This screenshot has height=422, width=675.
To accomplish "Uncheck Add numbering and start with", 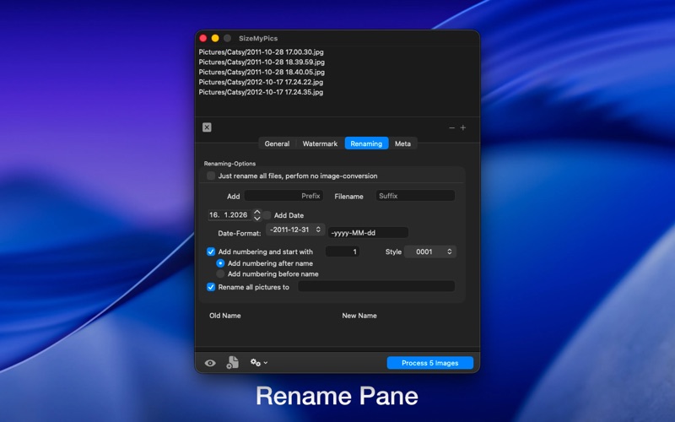I will click(x=211, y=252).
